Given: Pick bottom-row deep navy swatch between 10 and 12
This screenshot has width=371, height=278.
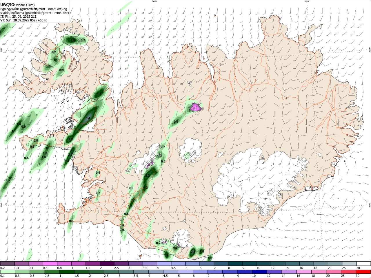Looking at the screenshot, I should click(x=260, y=272).
